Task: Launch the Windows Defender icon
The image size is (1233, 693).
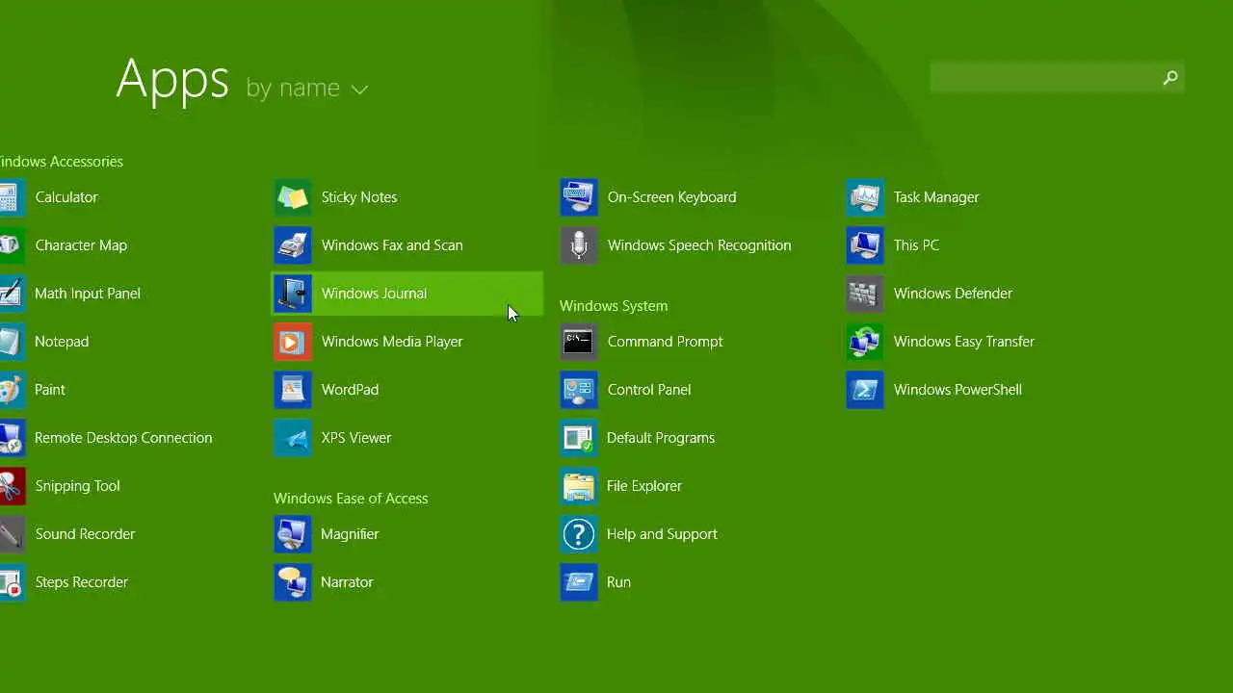Action: [865, 294]
